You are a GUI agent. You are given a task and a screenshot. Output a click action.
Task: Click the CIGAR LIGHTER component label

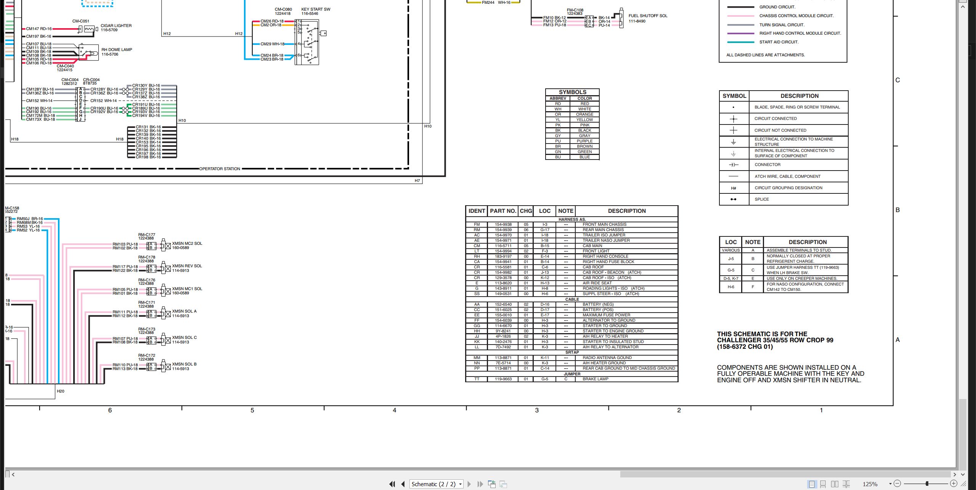(x=116, y=26)
